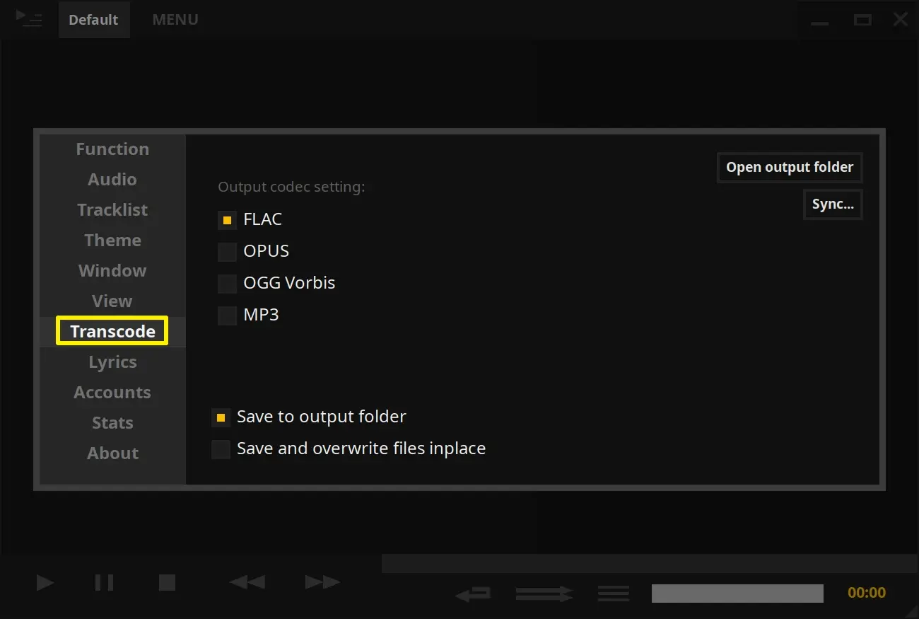Open the Function settings tab
Image resolution: width=919 pixels, height=619 pixels.
[x=112, y=149]
